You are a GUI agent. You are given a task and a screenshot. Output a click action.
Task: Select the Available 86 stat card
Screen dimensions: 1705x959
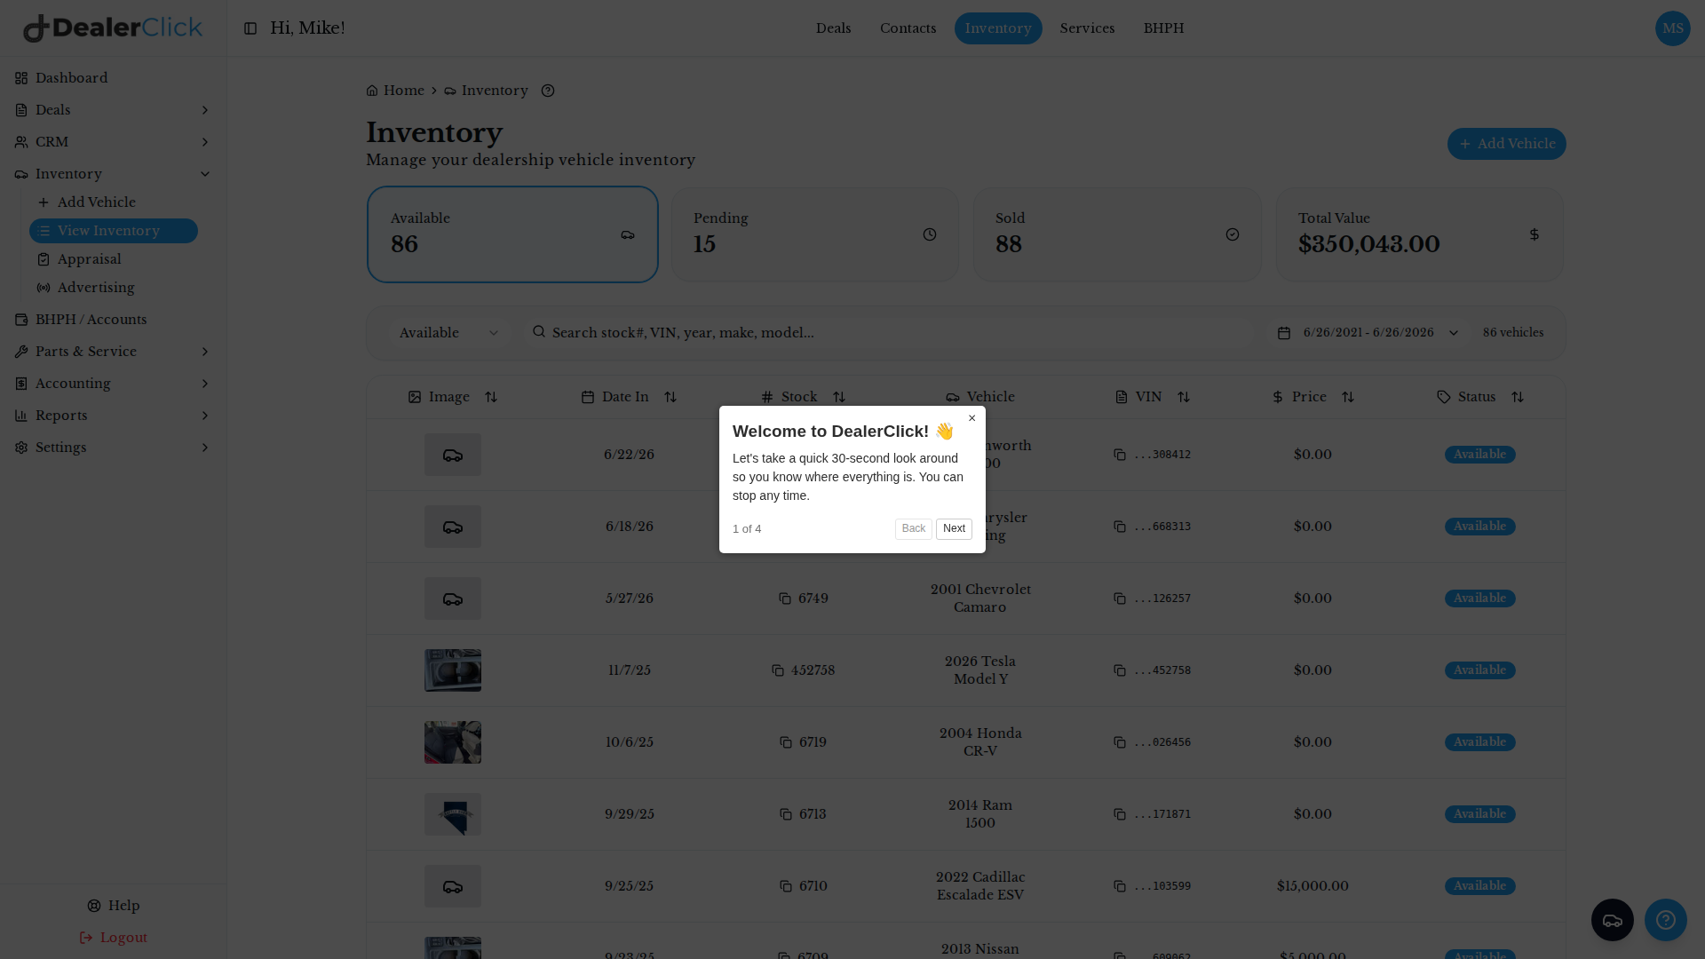[512, 234]
